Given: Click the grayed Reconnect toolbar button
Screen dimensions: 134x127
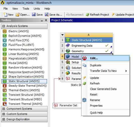Looking at the screenshot, I should point(75,15).
